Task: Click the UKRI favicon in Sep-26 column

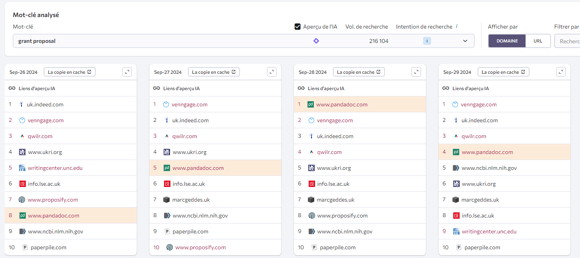Action: (x=22, y=152)
